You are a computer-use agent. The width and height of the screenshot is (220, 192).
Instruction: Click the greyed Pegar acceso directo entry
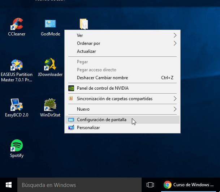pyautogui.click(x=122, y=70)
